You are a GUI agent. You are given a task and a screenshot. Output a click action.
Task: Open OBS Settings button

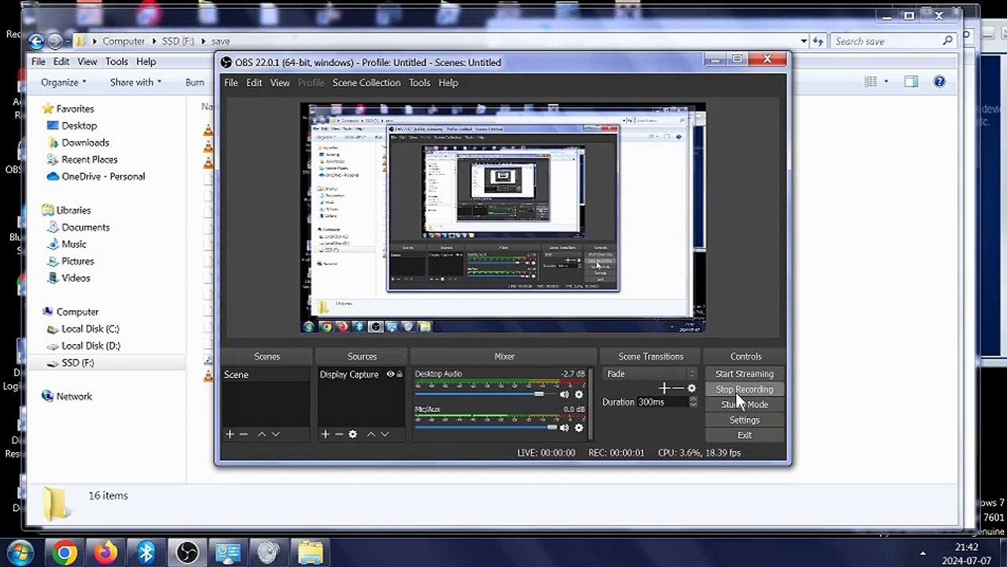(745, 420)
